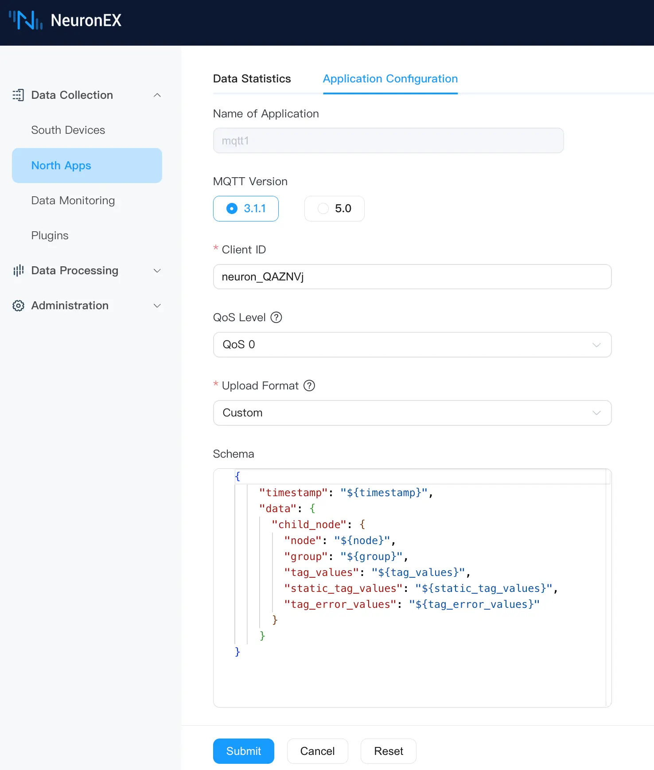Click into the Client ID field

[x=412, y=277]
